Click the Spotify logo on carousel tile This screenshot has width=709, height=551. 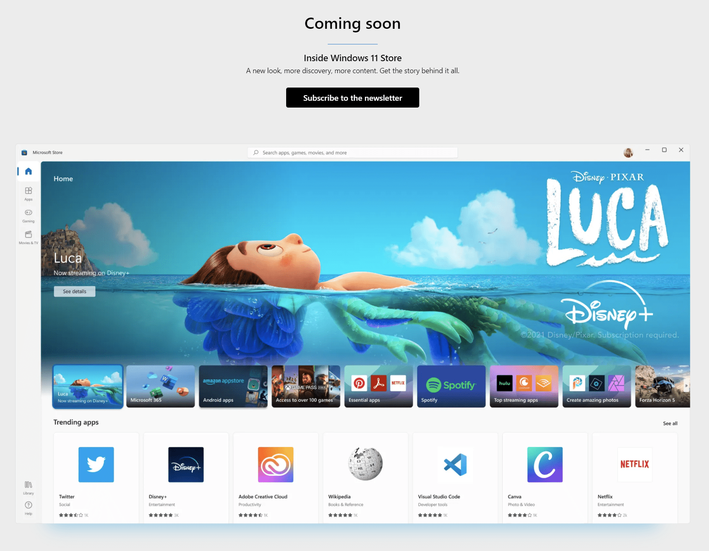(x=451, y=385)
